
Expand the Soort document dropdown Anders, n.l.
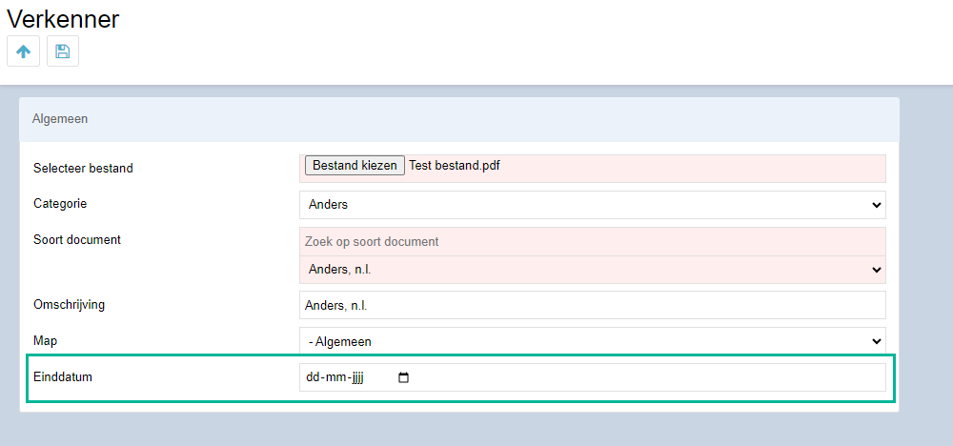[x=593, y=269]
